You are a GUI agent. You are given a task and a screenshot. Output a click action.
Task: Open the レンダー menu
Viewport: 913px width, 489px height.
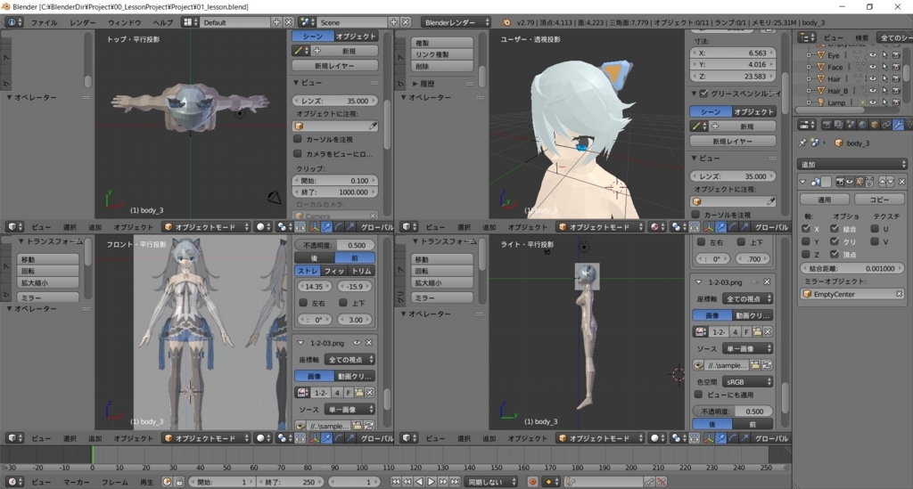[83, 22]
